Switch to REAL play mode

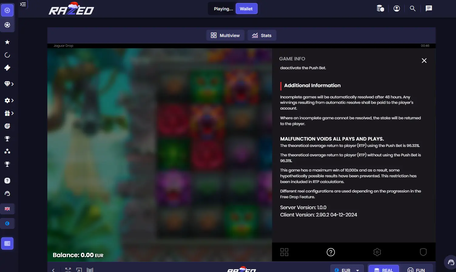point(384,269)
